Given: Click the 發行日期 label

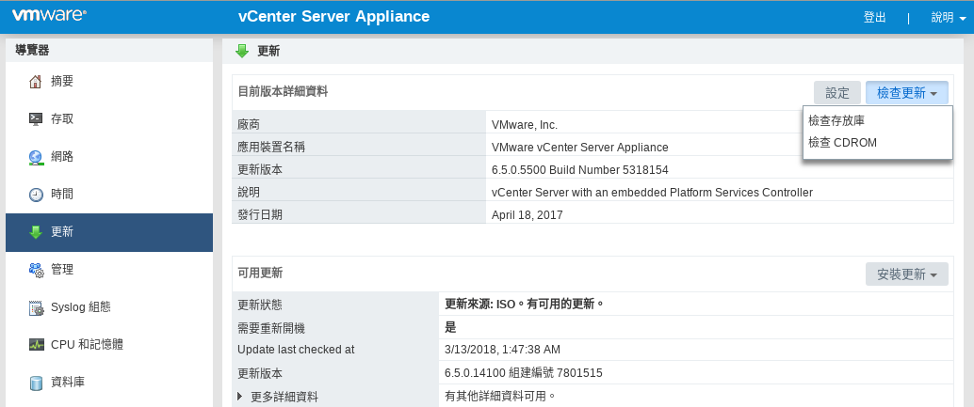Looking at the screenshot, I should 260,215.
